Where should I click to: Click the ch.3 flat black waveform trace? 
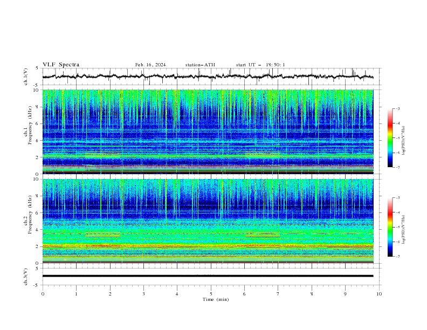[208, 276]
